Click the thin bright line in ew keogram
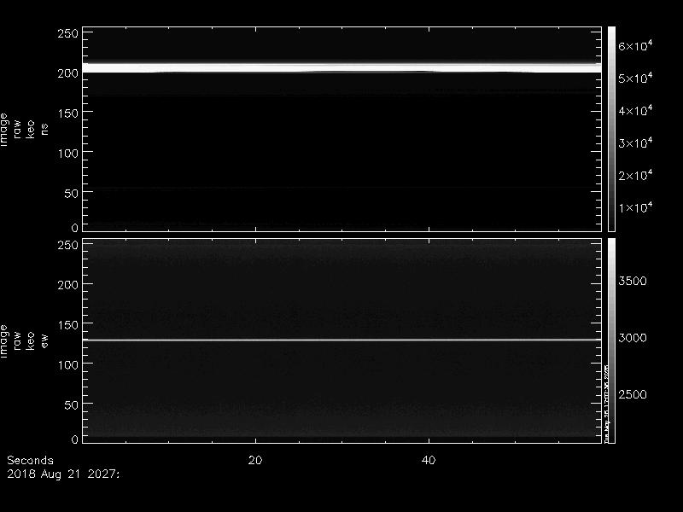This screenshot has height=512, width=683. coord(342,340)
